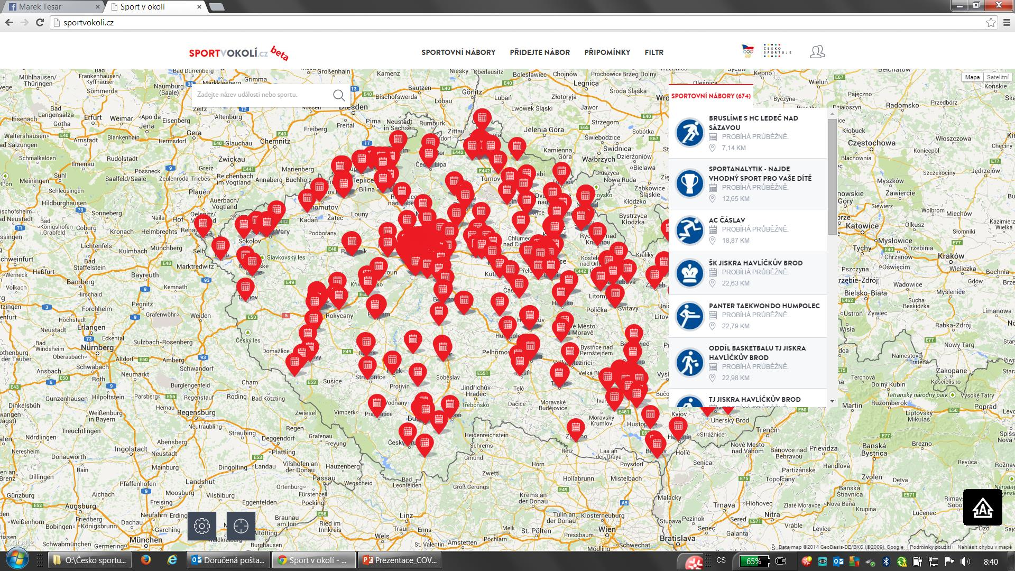Click the list scrollbar up arrow
The height and width of the screenshot is (571, 1015).
coord(833,114)
